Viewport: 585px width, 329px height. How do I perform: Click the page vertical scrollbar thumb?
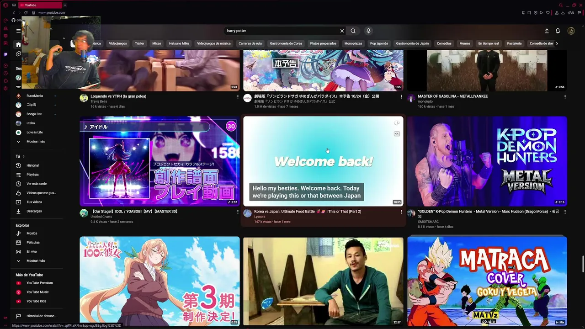(x=583, y=264)
